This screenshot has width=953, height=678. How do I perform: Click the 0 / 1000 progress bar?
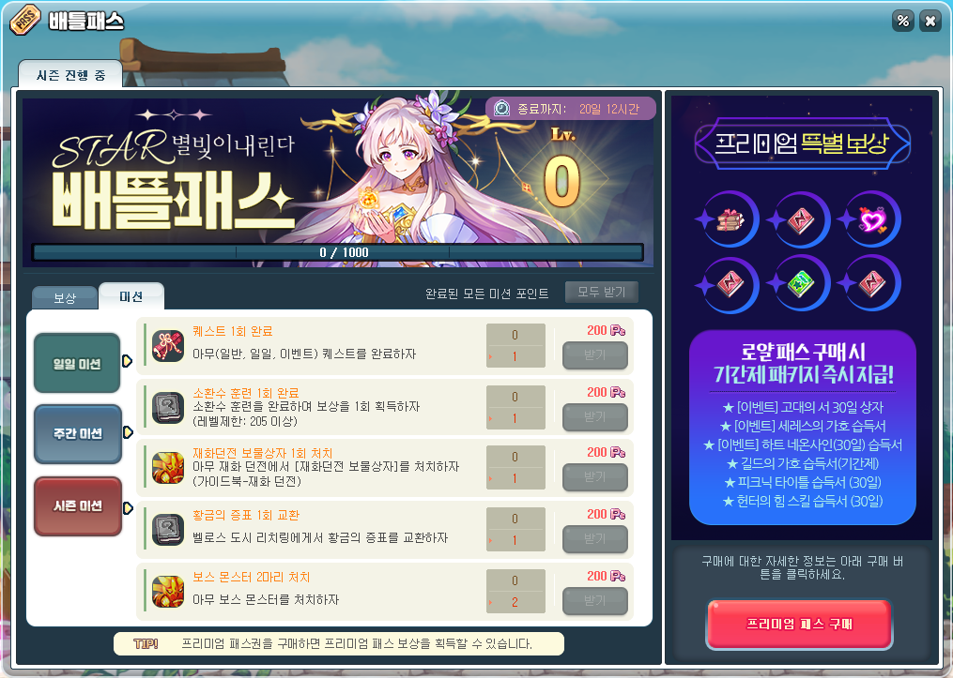(x=337, y=252)
